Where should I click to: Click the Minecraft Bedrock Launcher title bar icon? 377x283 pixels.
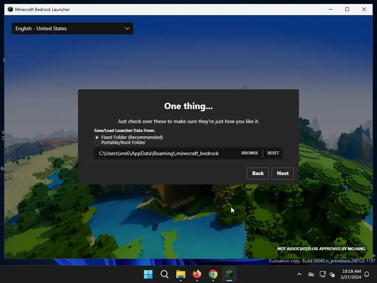pos(10,9)
